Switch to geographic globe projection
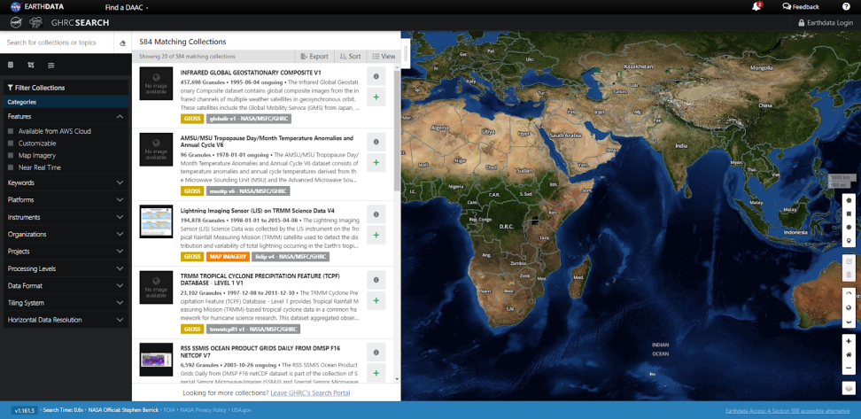Image resolution: width=861 pixels, height=419 pixels. point(849,307)
